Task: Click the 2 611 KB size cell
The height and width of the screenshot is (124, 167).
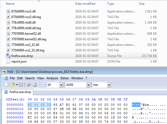Action: click(151, 11)
